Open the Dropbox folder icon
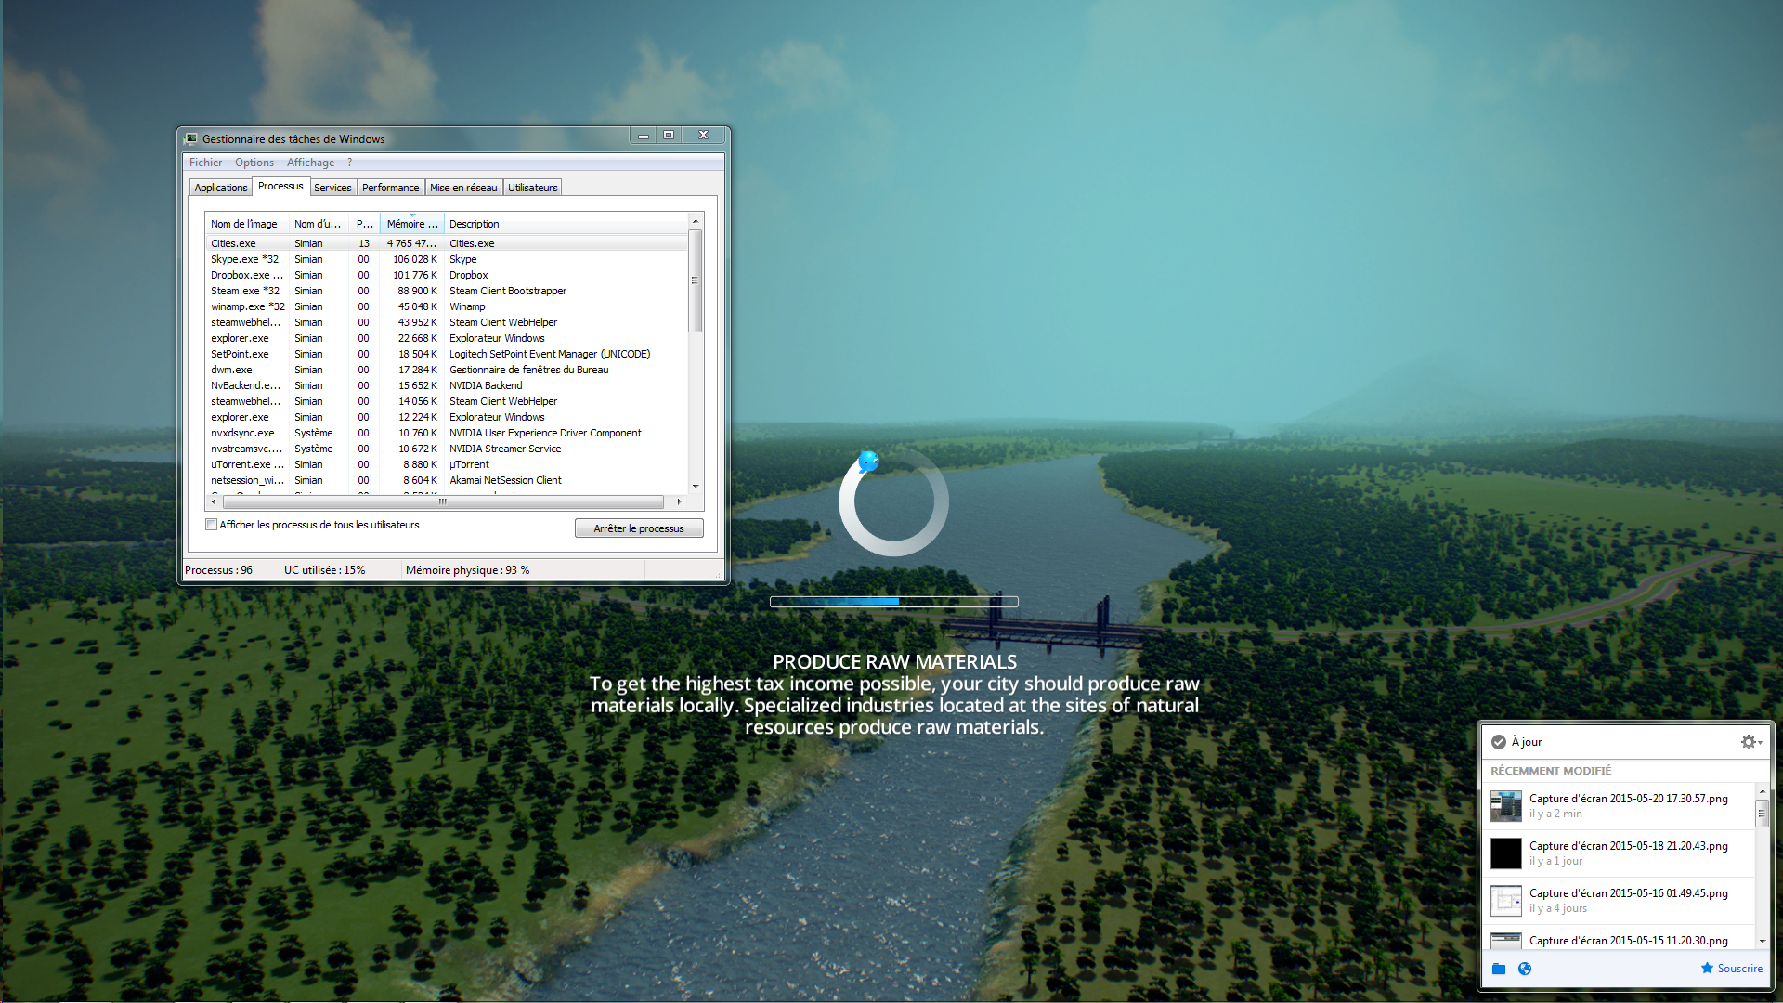 1499,969
